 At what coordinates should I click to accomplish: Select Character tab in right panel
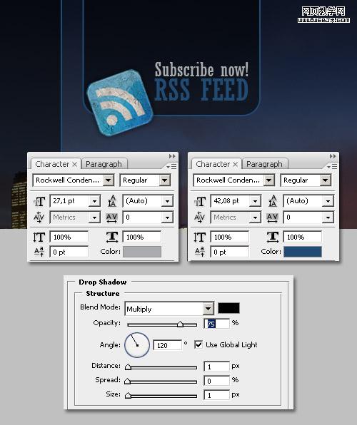pos(213,164)
